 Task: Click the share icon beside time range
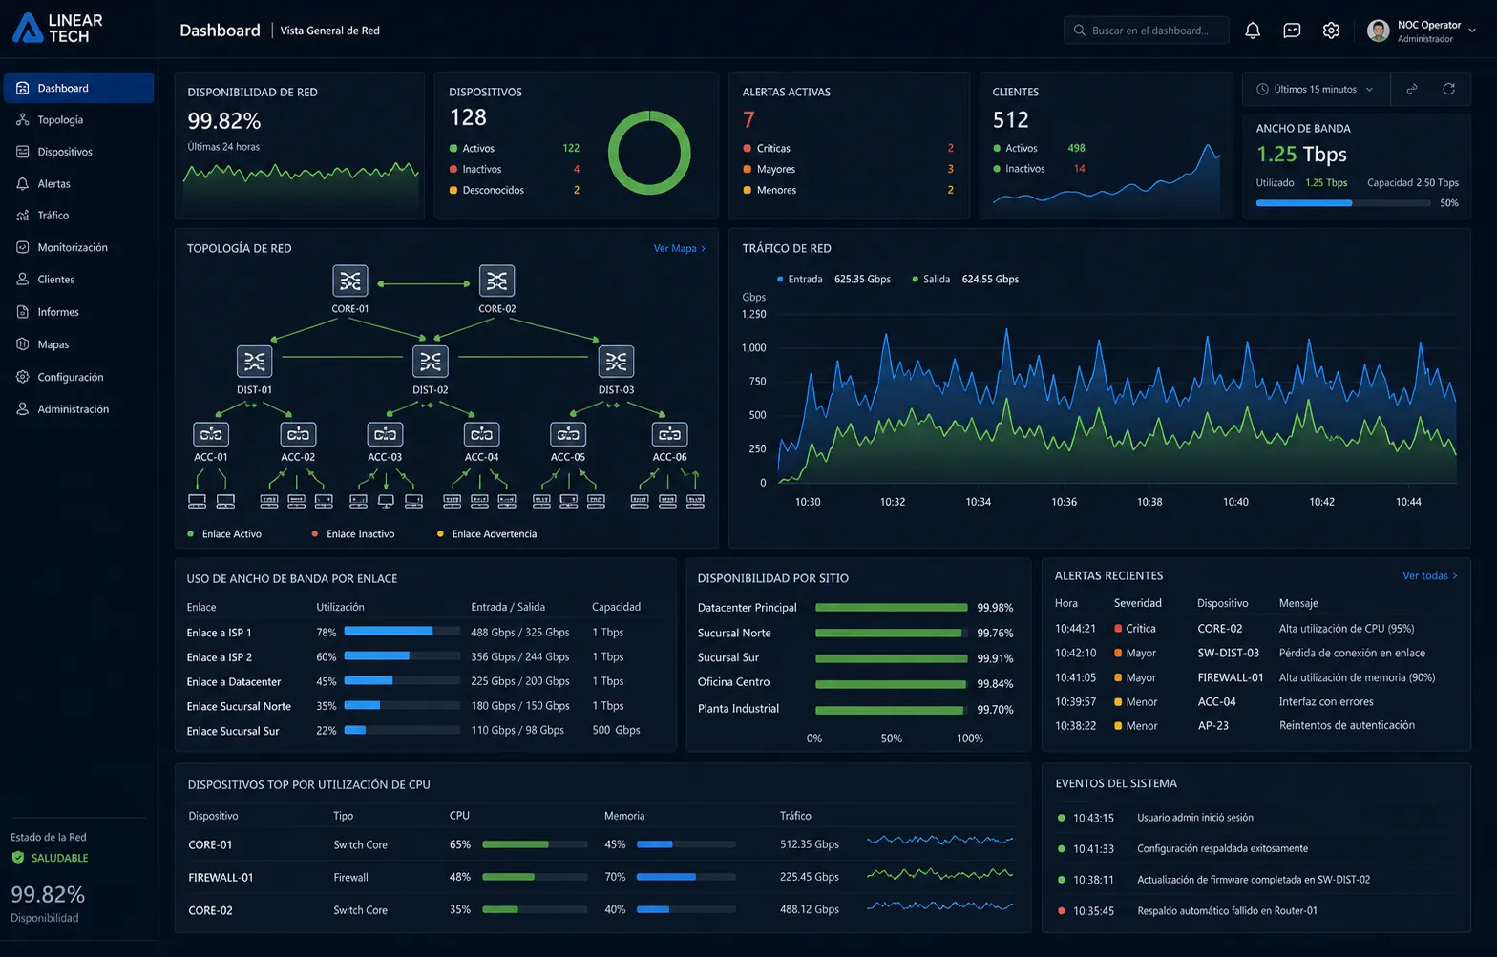(1411, 89)
